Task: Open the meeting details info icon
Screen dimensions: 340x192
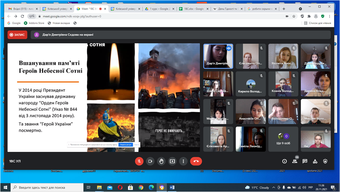Action: [x=284, y=161]
